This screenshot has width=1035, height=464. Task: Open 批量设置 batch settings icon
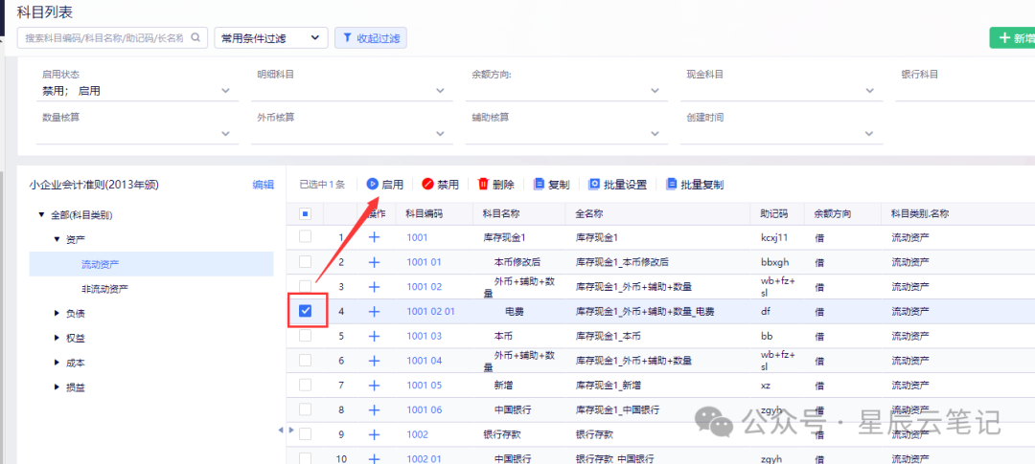point(594,185)
